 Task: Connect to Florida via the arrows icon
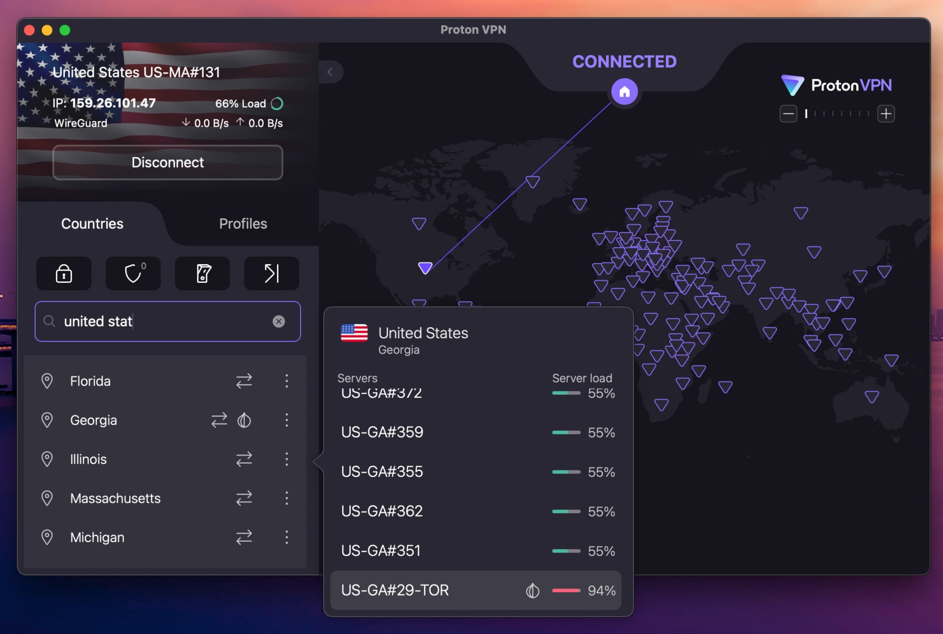click(244, 381)
